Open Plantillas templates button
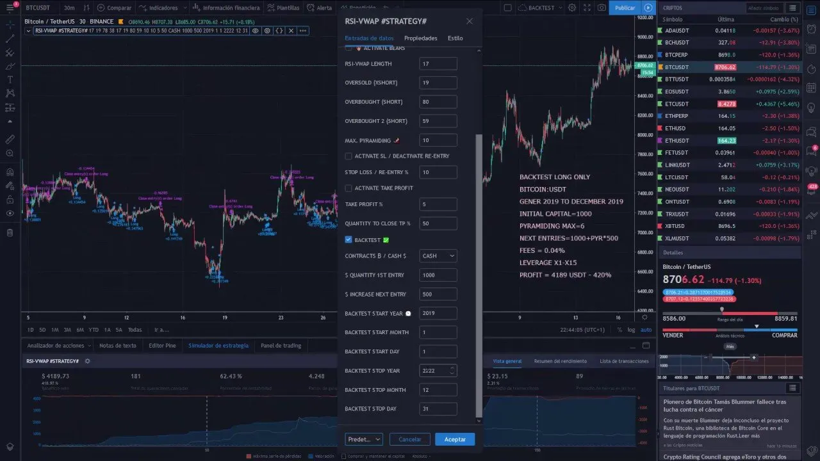 tap(283, 8)
